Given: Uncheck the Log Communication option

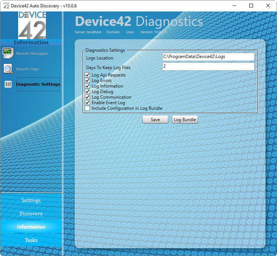Looking at the screenshot, I should pos(87,97).
